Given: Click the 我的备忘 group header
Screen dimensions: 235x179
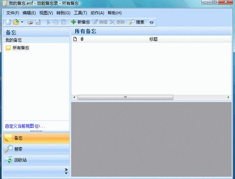Looking at the screenshot, I should (36, 40).
